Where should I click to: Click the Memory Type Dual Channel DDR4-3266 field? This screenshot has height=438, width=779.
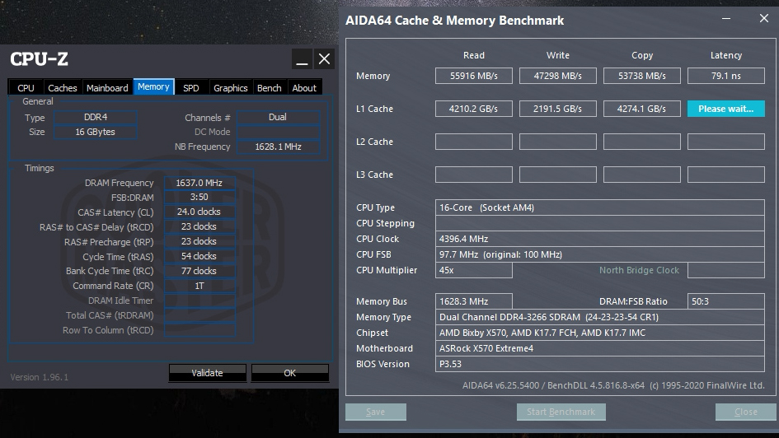point(599,317)
